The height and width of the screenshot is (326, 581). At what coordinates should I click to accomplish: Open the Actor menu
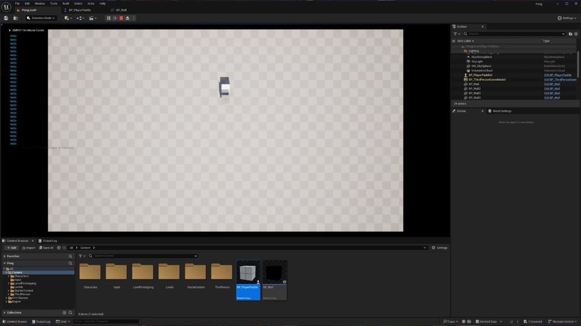click(91, 4)
